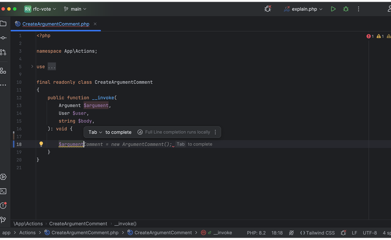
Task: Click app in the navigation bar
Action: pyautogui.click(x=6, y=233)
